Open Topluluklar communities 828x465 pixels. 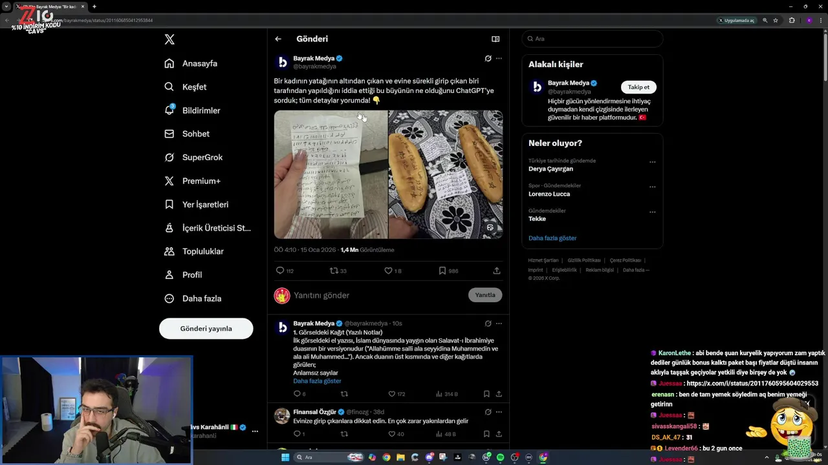pos(194,251)
